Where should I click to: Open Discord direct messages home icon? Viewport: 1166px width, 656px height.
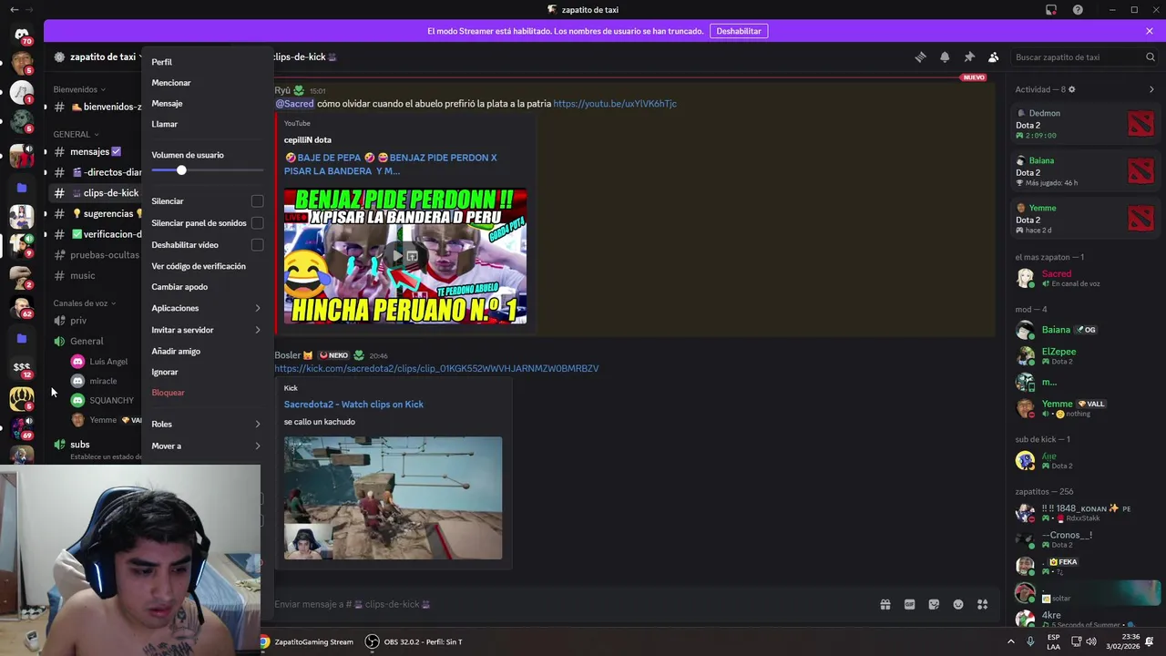click(x=22, y=35)
